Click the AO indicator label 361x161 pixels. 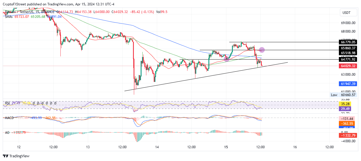pyautogui.click(x=7, y=132)
